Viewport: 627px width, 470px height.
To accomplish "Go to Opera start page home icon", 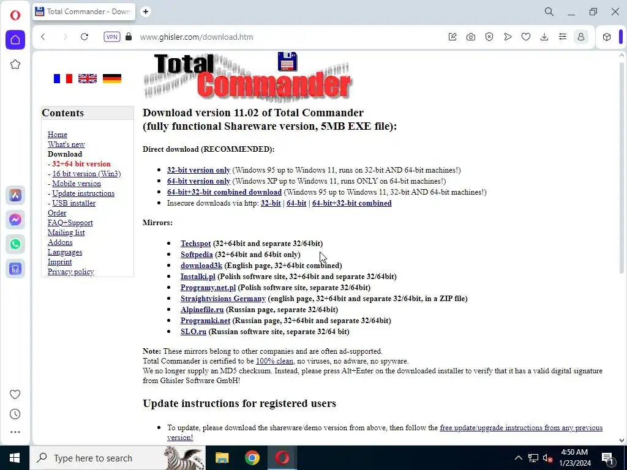I will pos(15,40).
